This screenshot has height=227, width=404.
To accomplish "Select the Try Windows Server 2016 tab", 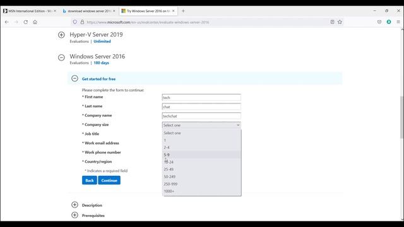I will pyautogui.click(x=148, y=11).
